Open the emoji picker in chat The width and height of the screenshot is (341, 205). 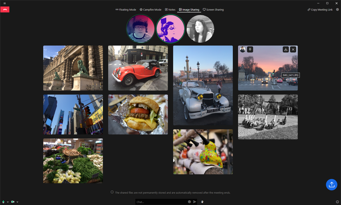(189, 202)
